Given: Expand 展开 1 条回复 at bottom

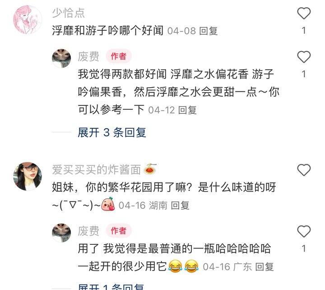Looking at the screenshot, I should click(111, 286).
